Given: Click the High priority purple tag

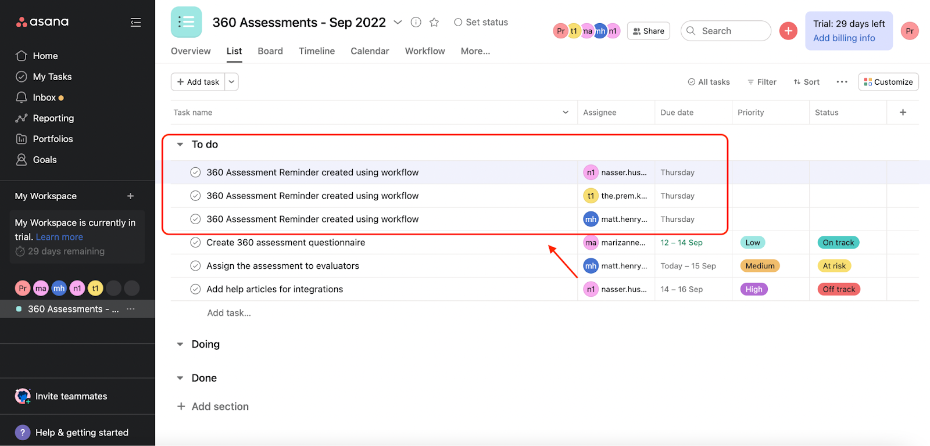Looking at the screenshot, I should pyautogui.click(x=753, y=289).
